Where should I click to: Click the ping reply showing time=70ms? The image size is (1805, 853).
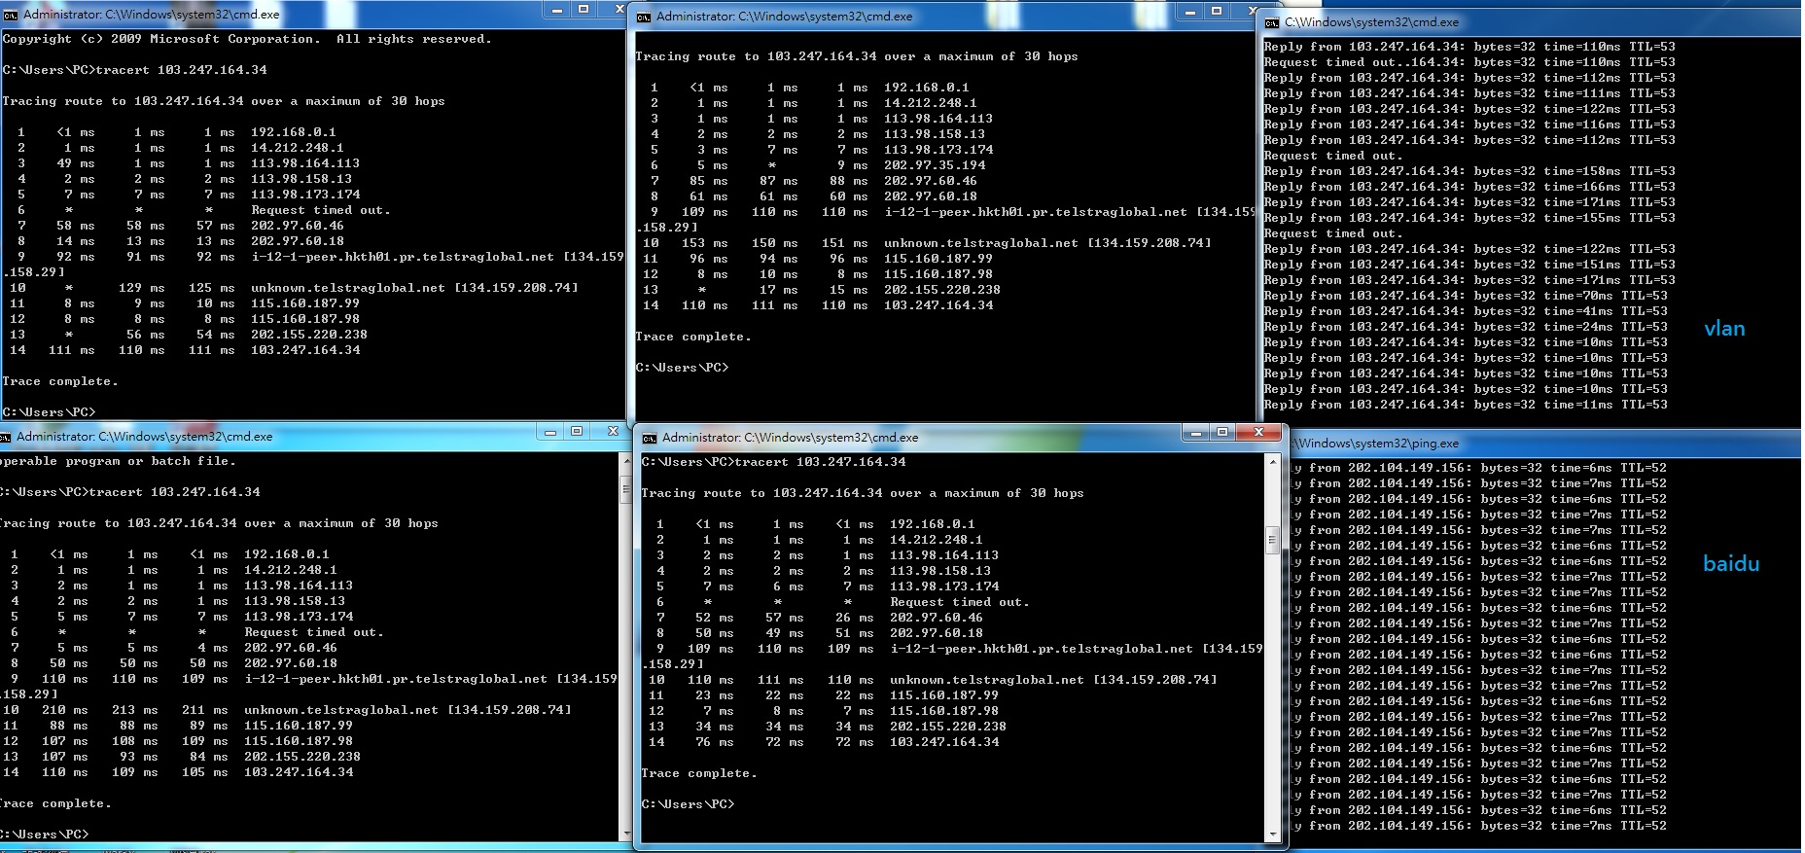tap(1466, 296)
